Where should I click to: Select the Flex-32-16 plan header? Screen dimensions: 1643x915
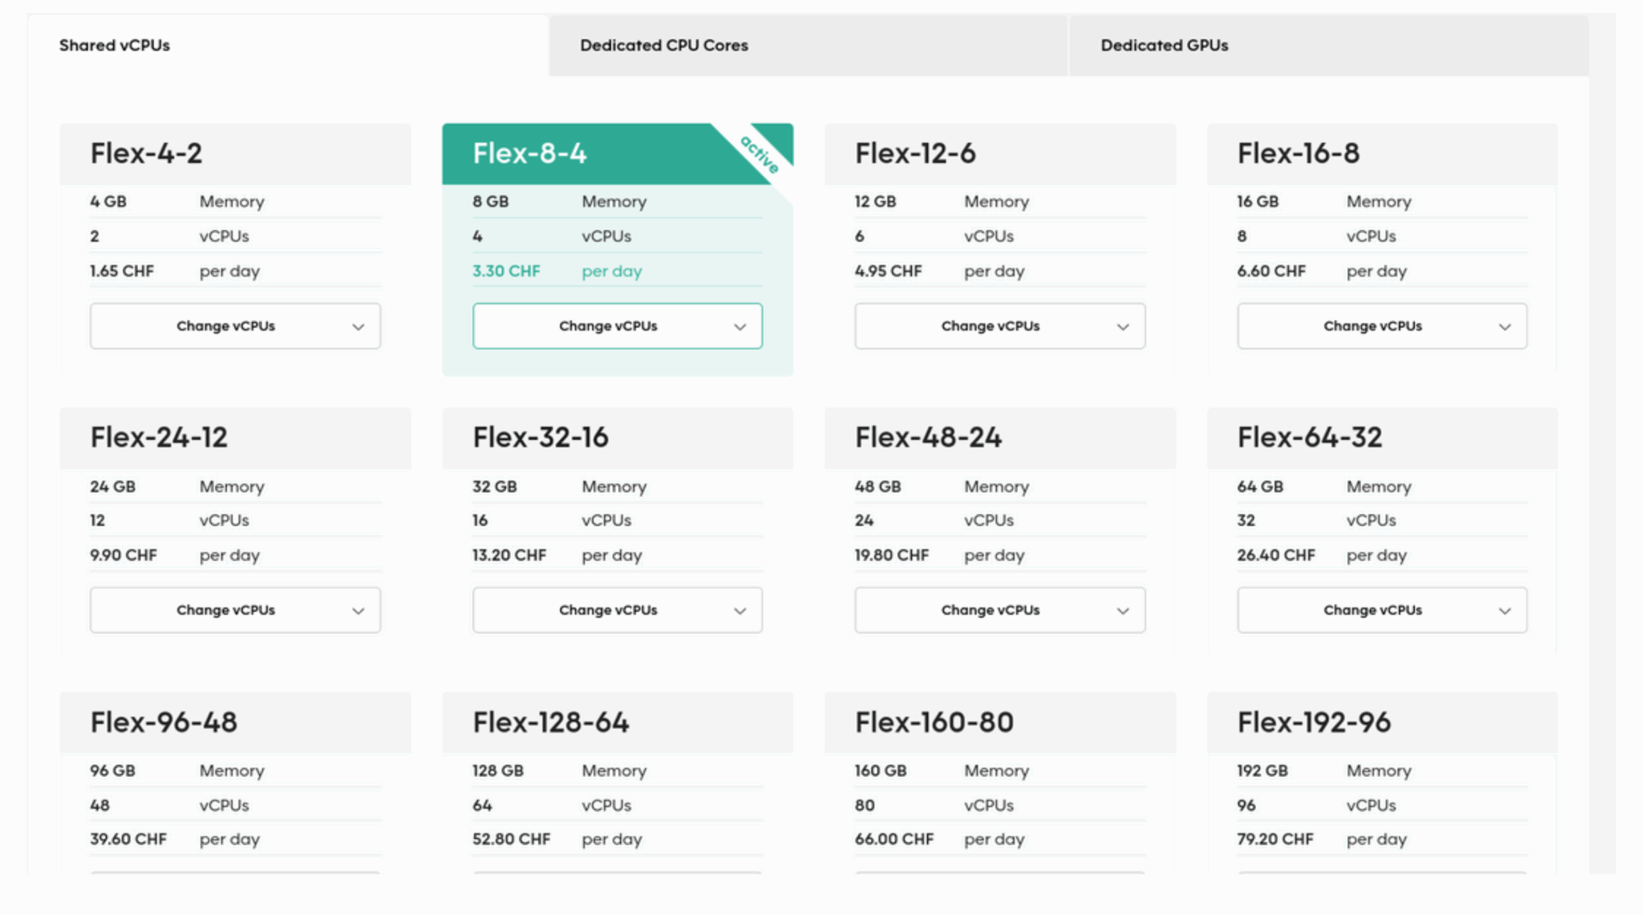point(617,438)
